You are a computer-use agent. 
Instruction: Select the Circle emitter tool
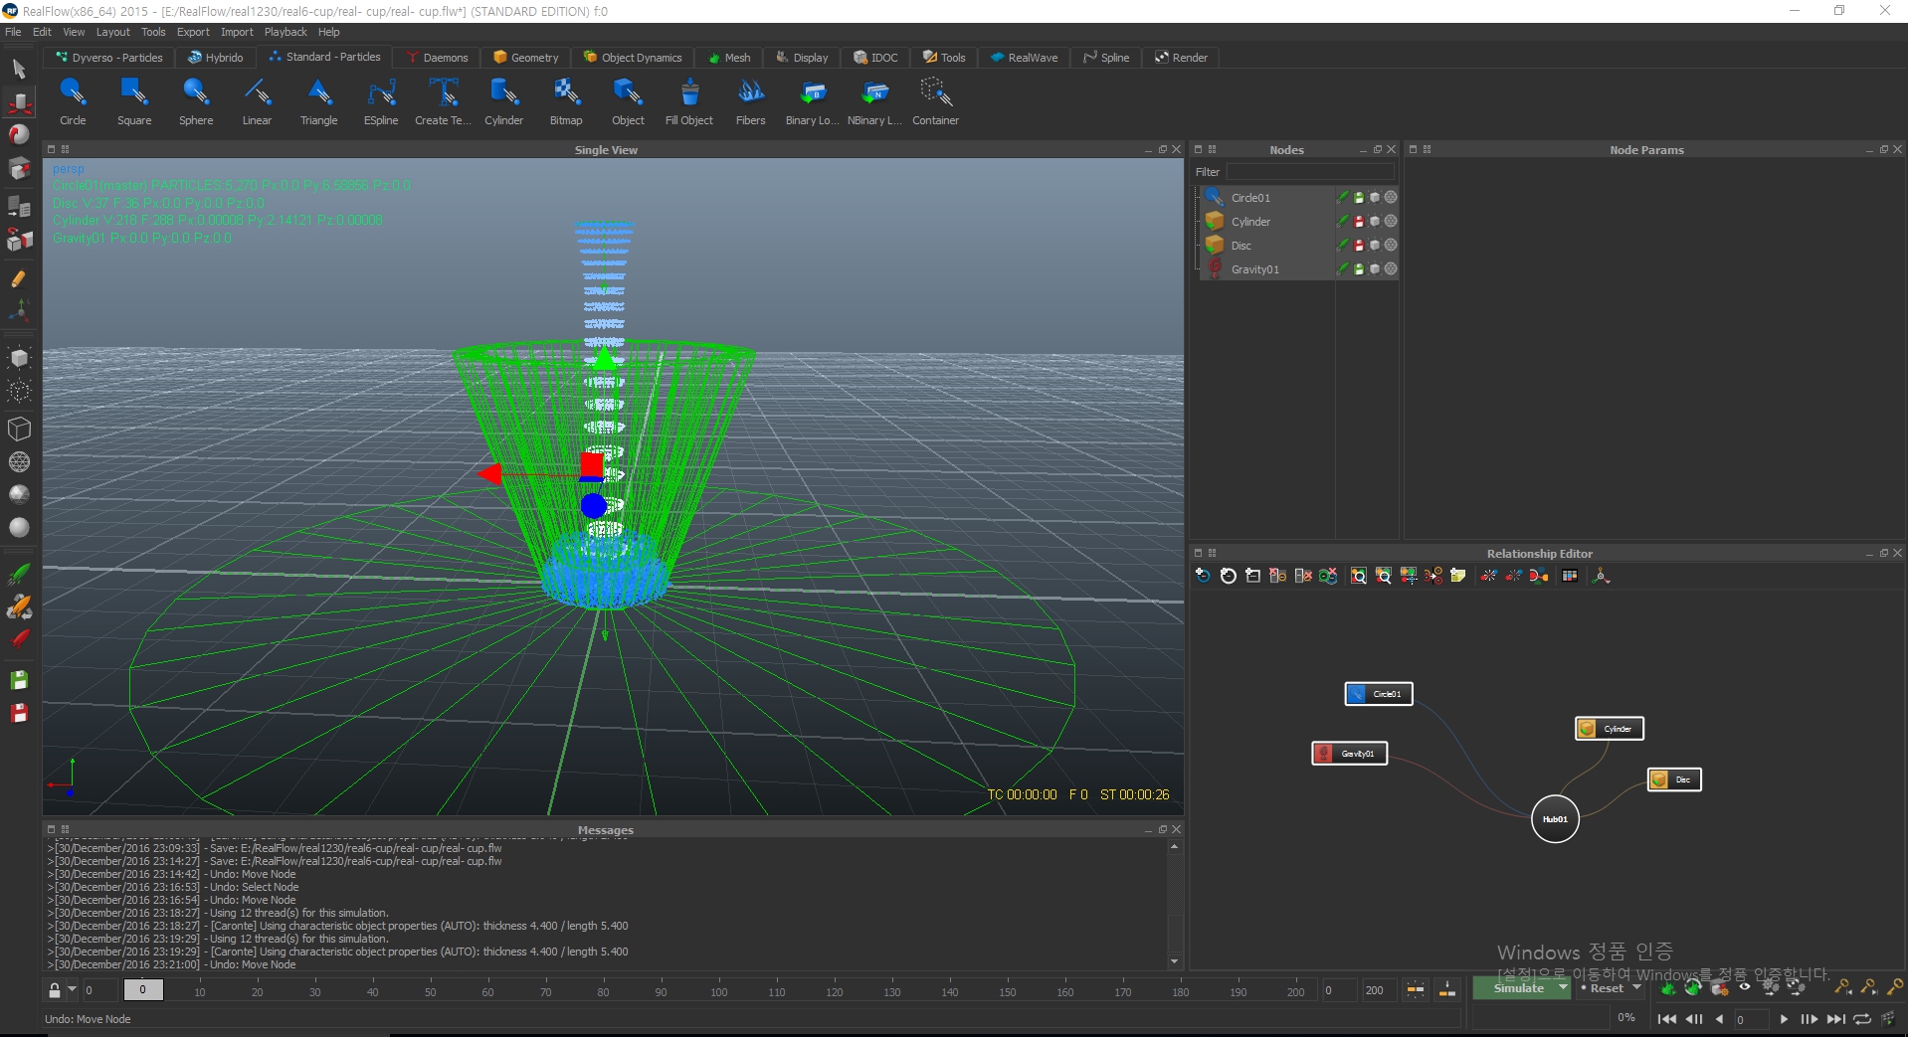pyautogui.click(x=73, y=102)
